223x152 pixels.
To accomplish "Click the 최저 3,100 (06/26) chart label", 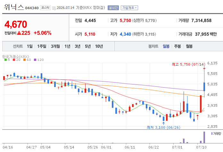I will pos(163,127).
